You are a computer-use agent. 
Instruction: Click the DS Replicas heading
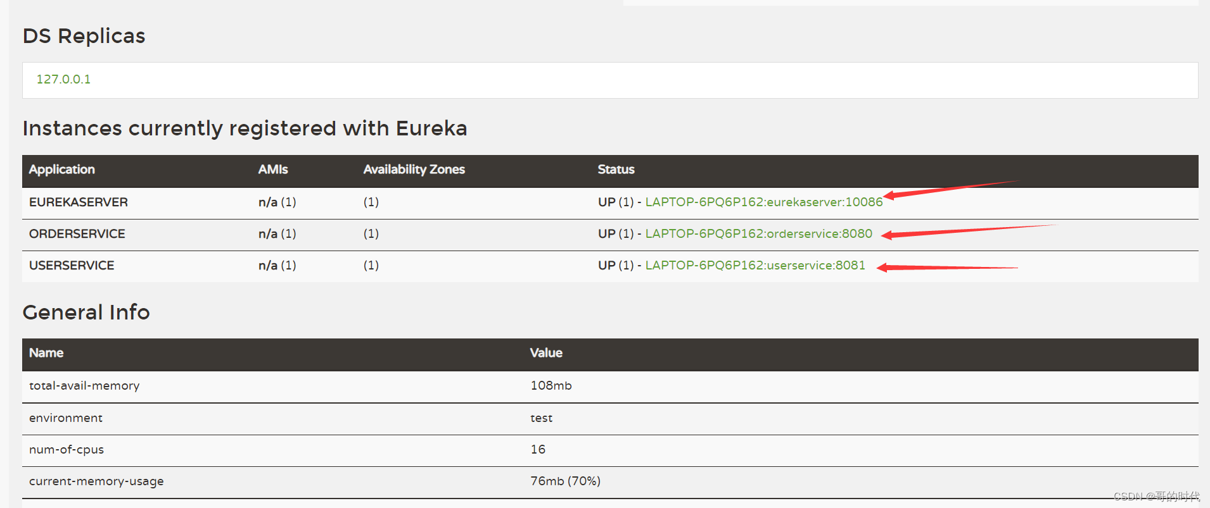pos(84,36)
